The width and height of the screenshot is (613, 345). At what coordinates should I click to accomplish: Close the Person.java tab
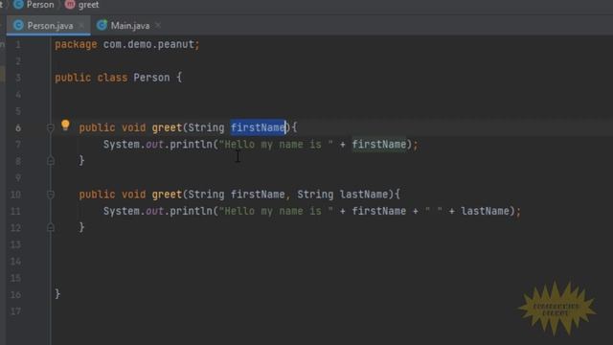(81, 26)
